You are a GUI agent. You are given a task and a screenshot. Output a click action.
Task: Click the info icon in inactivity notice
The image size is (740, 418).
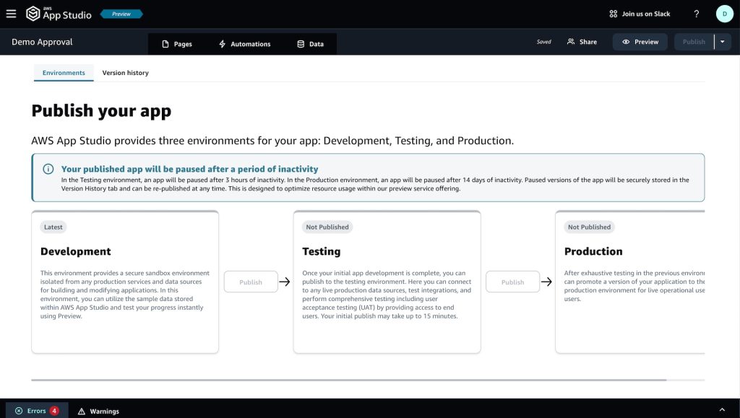[48, 169]
